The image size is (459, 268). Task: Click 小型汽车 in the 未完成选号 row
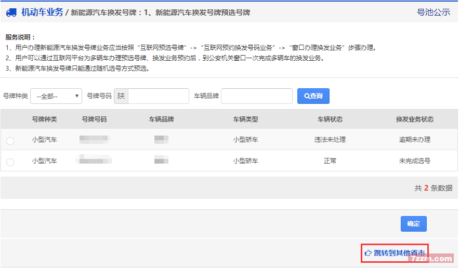tap(45, 160)
